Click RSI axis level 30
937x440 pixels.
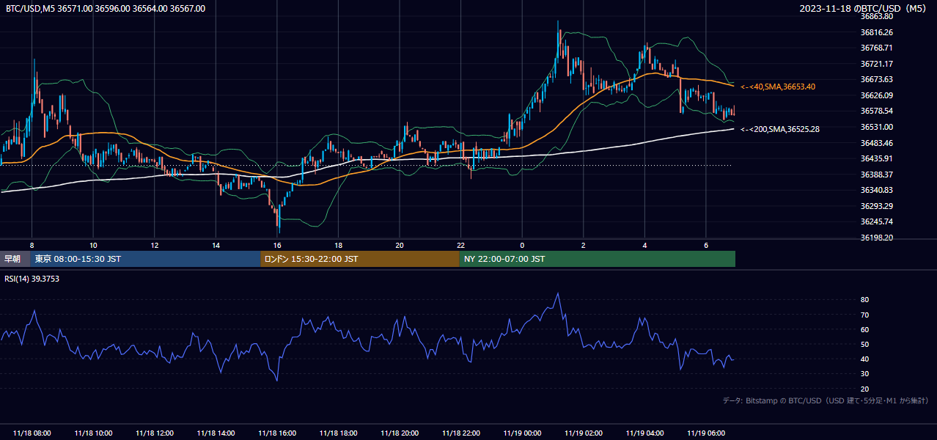click(865, 374)
